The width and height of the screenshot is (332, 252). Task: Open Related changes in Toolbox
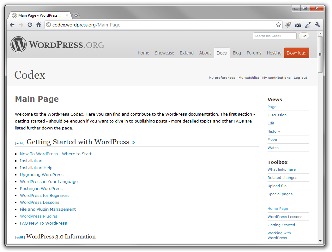282,178
